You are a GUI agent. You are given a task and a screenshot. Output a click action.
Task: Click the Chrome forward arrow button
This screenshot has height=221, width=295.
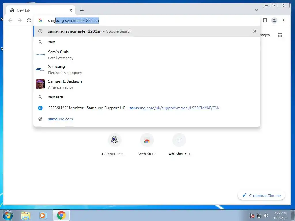click(20, 20)
